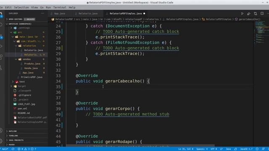Open App.java in the explorer tree
The image size is (269, 151).
pos(28,73)
